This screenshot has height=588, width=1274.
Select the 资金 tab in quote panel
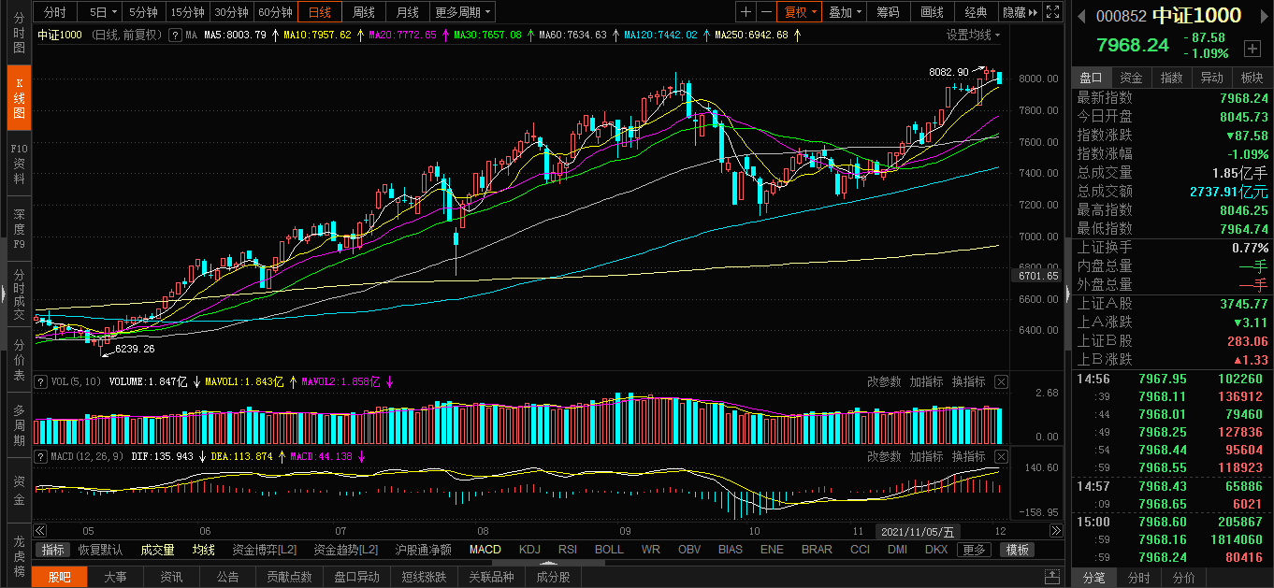point(1131,78)
